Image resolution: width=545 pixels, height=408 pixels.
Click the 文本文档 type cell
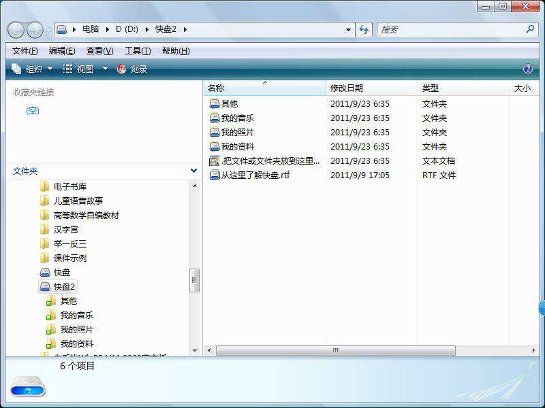438,160
